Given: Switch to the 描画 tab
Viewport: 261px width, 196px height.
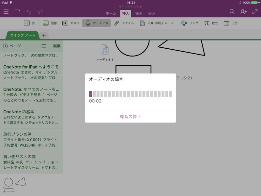Looking at the screenshot, I should [139, 13].
